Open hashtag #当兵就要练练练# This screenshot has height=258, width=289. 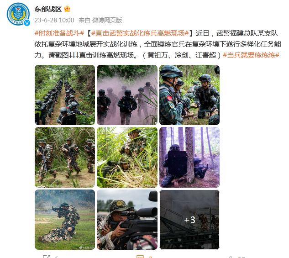point(251,55)
